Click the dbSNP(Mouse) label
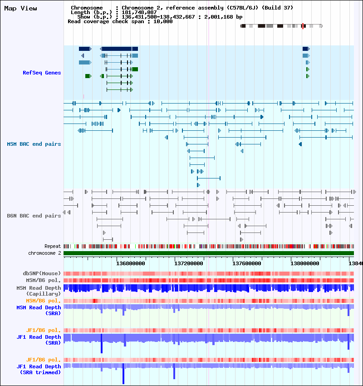Screen dimensions: 363x386 pos(42,273)
